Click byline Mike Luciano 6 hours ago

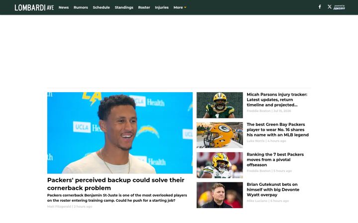pos(268,201)
